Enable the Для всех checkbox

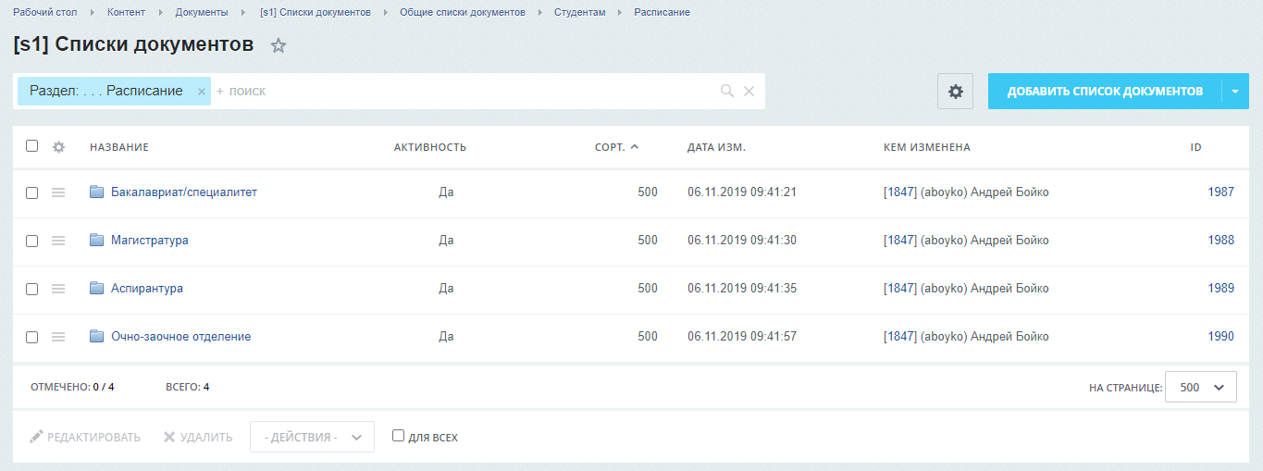pyautogui.click(x=398, y=436)
